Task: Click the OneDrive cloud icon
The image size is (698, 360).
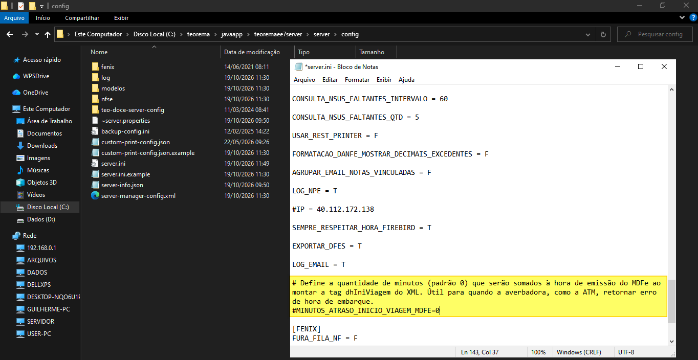Action: (x=17, y=93)
